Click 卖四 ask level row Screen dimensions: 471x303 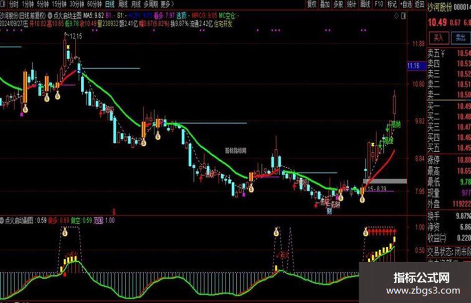click(449, 64)
